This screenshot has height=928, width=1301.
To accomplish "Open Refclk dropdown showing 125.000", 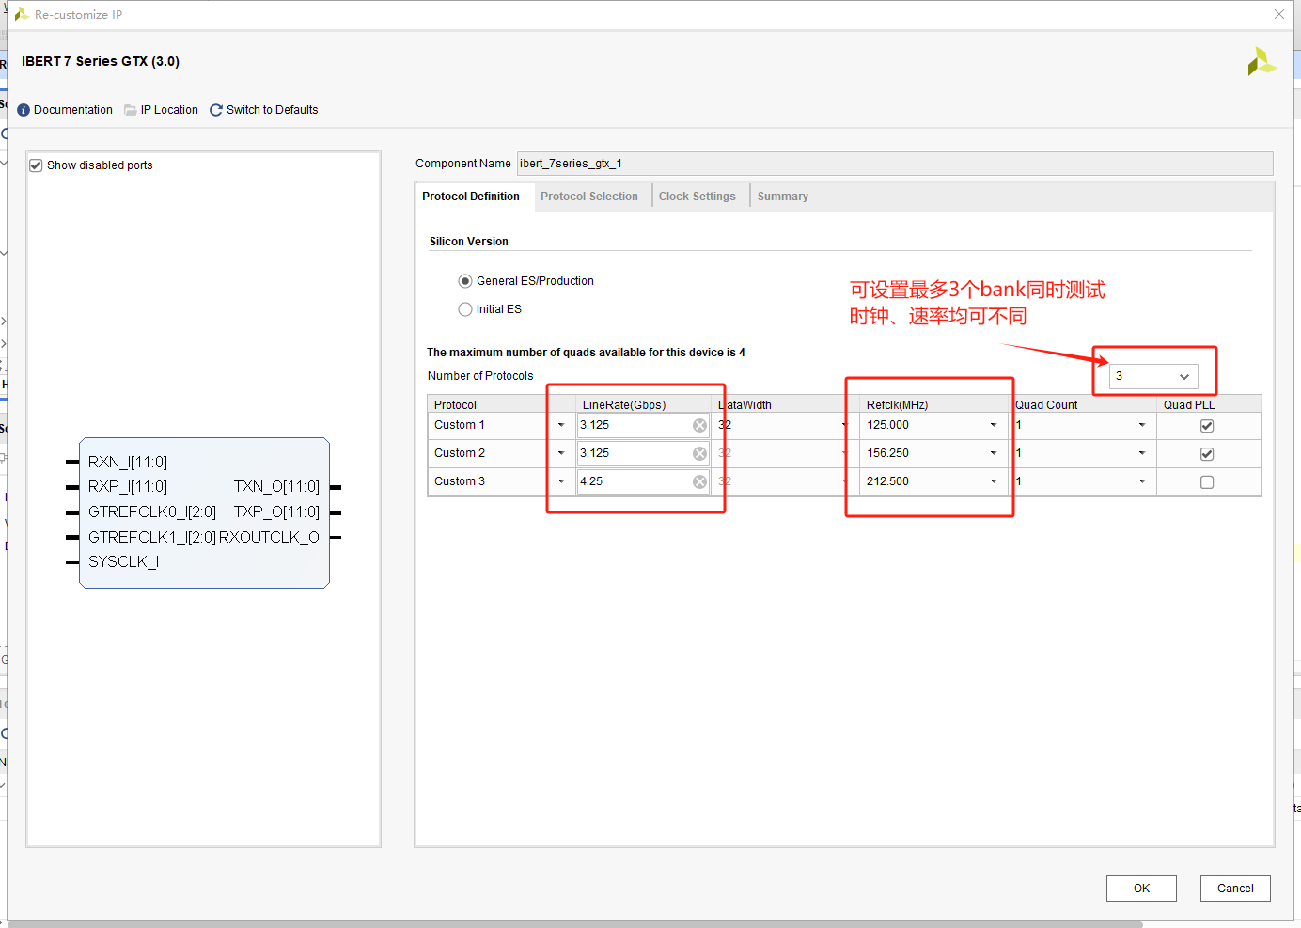I will pos(994,425).
